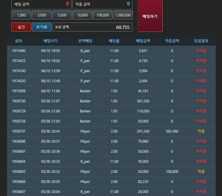Click the 5,631 bet amount cell
222x196 pixels.
pyautogui.click(x=143, y=51)
